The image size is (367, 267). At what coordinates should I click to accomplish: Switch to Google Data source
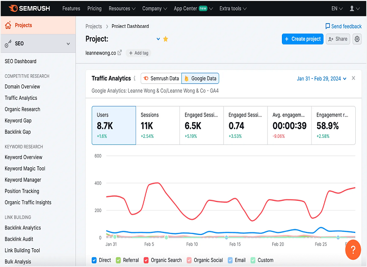pyautogui.click(x=200, y=78)
